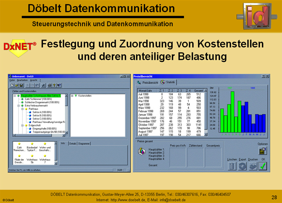Click the meter tree vertical scrollbar down arrow
Viewport: 282px width, 203px height.
66,132
